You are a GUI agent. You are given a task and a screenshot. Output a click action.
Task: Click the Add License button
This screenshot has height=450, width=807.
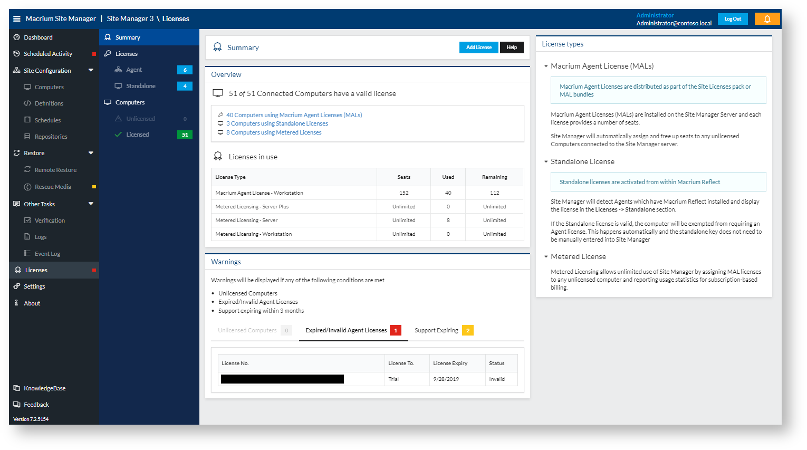coord(479,47)
